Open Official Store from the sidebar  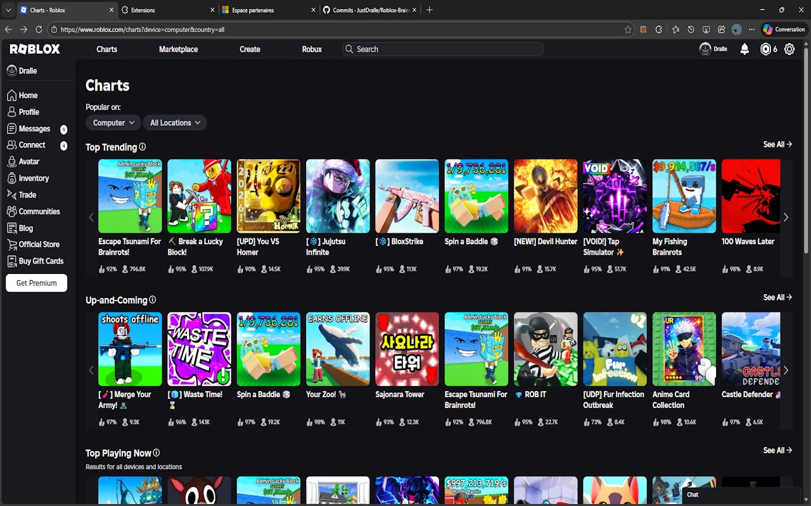pyautogui.click(x=33, y=245)
